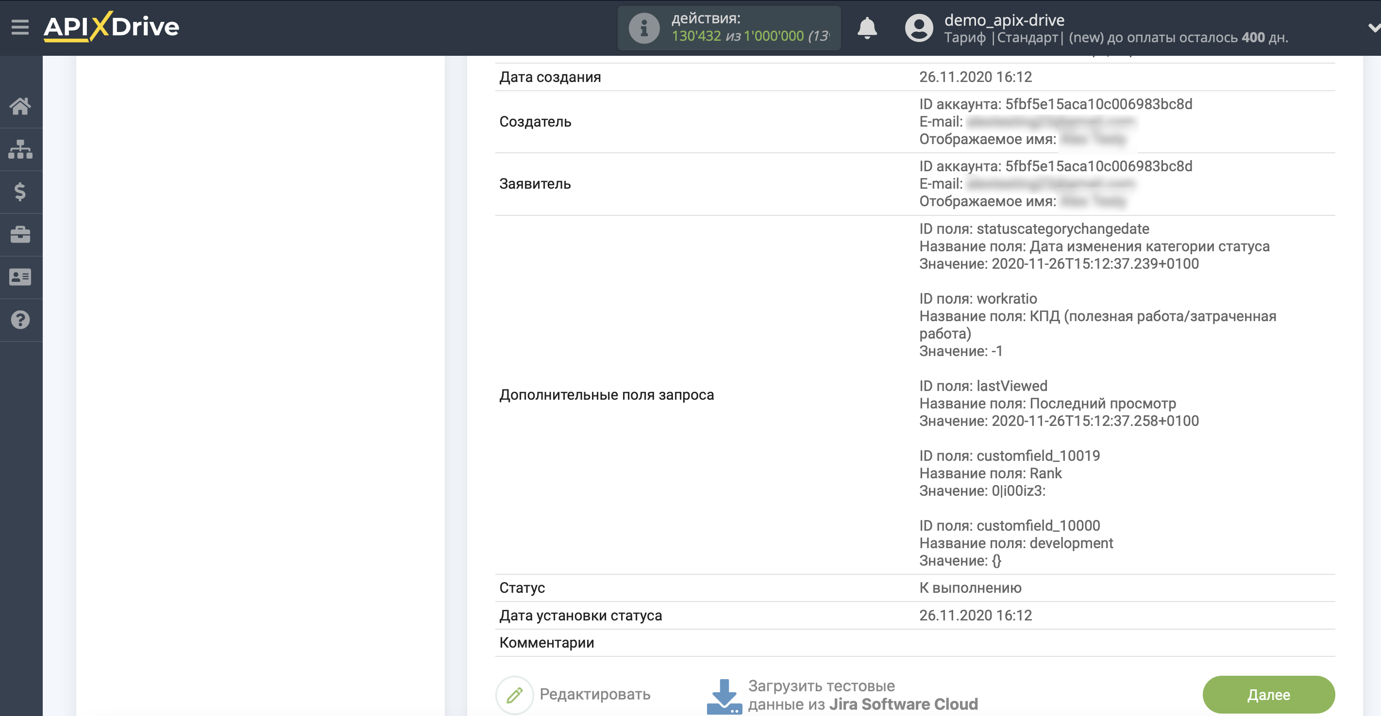Select 'Значение: 0|i00iz3:' text
Image resolution: width=1381 pixels, height=716 pixels.
coord(982,491)
